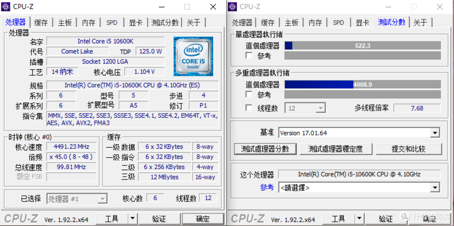The height and width of the screenshot is (226, 454).
Task: Click the 核心电压 value 1.104 V
Action: (x=145, y=72)
